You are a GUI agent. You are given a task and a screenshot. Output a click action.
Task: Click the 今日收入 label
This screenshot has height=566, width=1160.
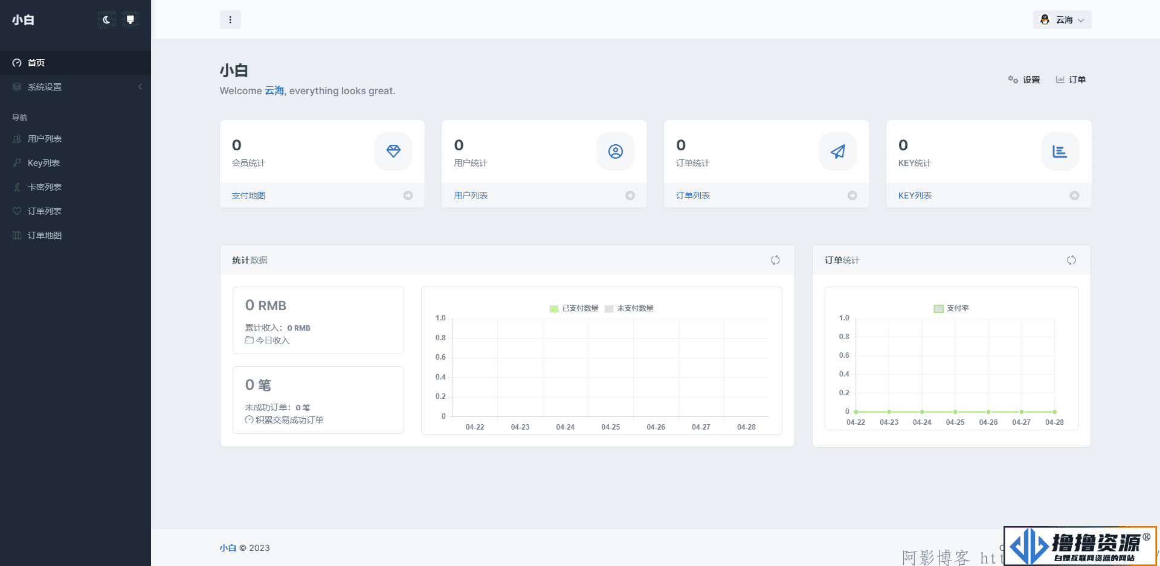coord(272,340)
